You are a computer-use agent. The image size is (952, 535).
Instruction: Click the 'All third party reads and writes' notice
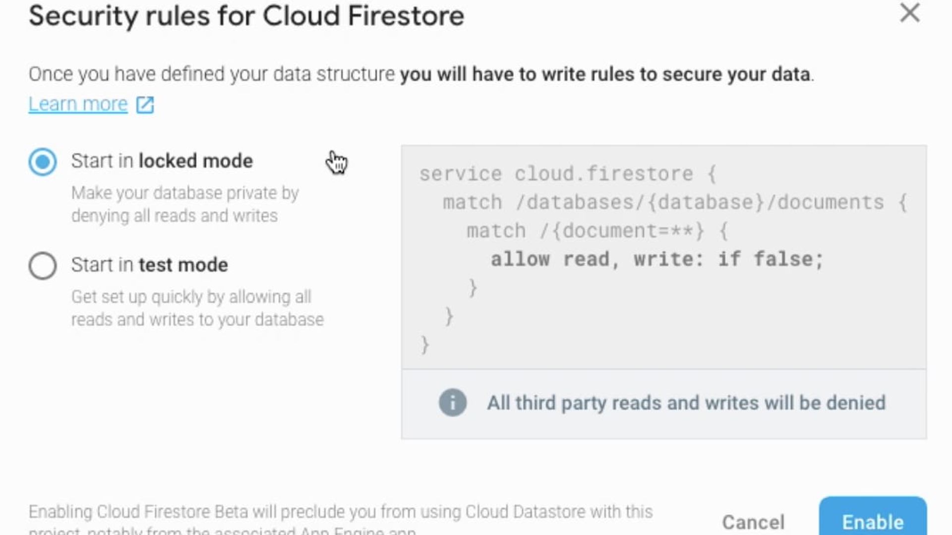click(686, 403)
